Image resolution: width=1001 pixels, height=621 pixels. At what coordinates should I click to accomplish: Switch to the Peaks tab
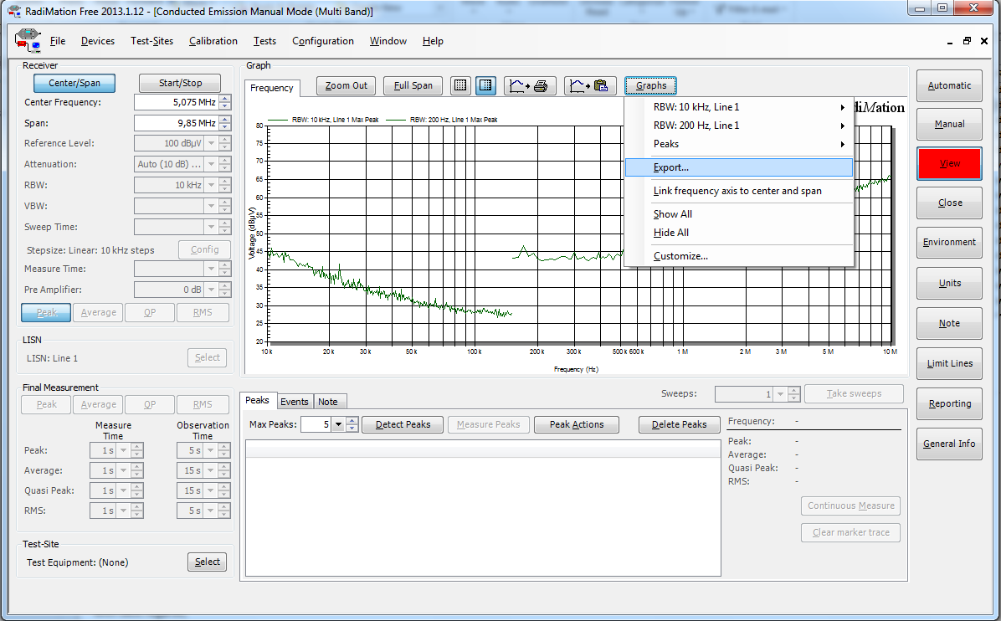(257, 400)
